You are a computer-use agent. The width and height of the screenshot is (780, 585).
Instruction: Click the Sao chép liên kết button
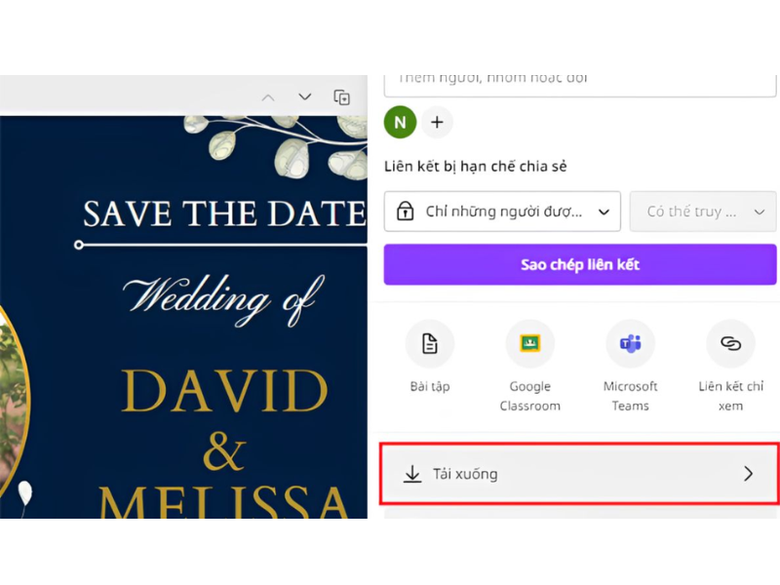click(x=579, y=264)
